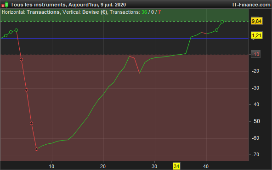Click the -10 threshold label on axis
The image size is (272, 170).
click(256, 54)
